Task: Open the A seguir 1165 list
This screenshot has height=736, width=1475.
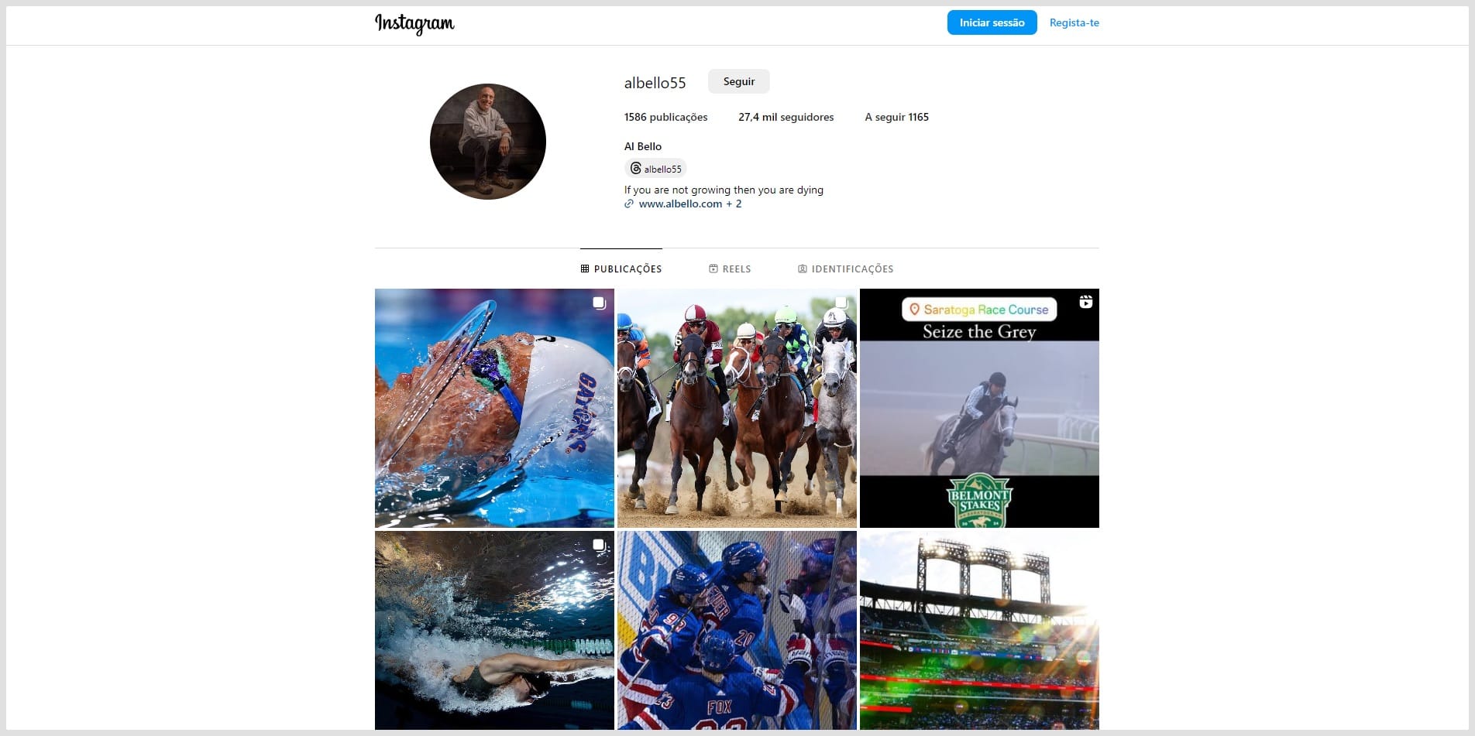Action: [x=897, y=117]
